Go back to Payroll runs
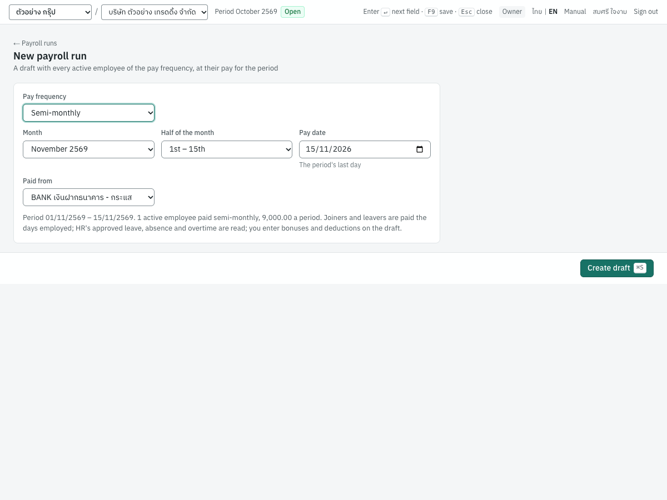667x500 pixels. [x=35, y=43]
